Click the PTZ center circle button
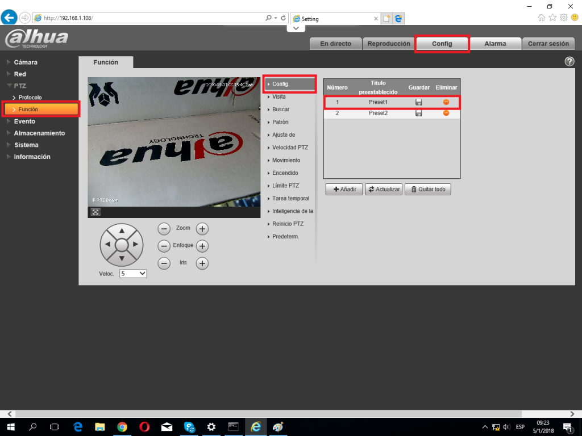The width and height of the screenshot is (582, 436). click(x=122, y=245)
